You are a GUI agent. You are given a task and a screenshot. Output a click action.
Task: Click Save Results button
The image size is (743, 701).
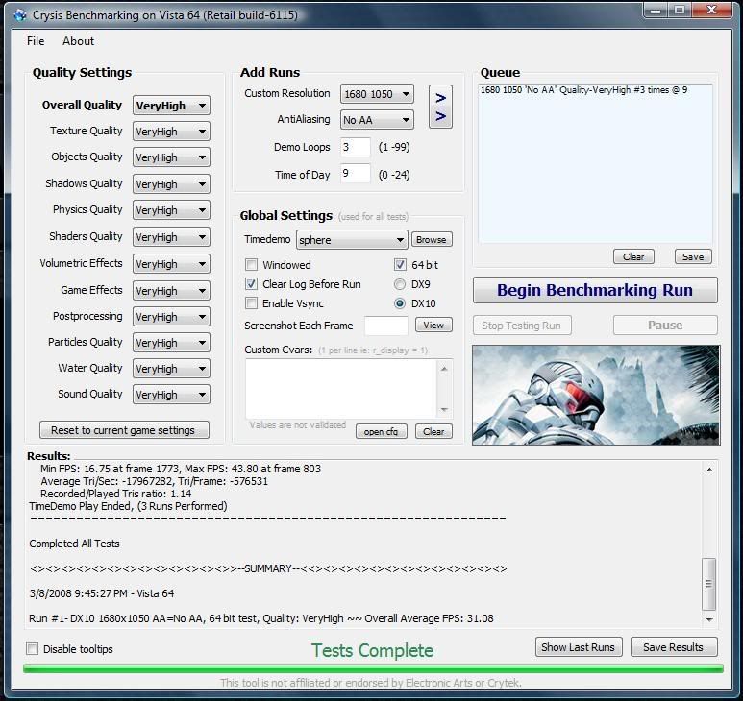click(674, 647)
